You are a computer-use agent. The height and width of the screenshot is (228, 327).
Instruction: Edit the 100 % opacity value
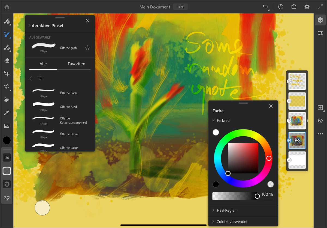[x=267, y=195]
